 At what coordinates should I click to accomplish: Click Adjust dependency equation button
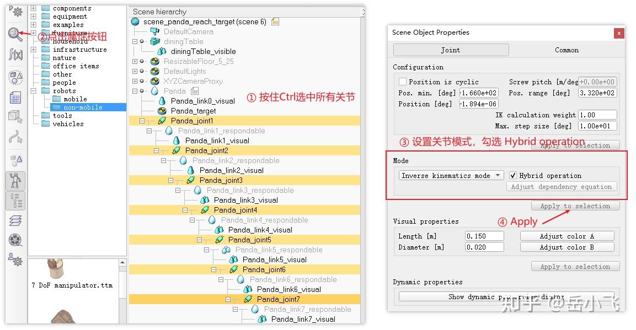[561, 186]
